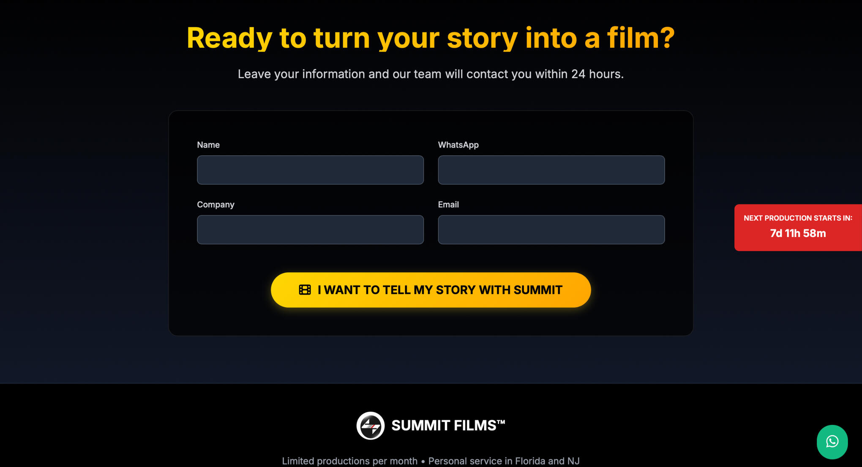Image resolution: width=862 pixels, height=467 pixels.
Task: Focus the Company input field
Action: 310,230
